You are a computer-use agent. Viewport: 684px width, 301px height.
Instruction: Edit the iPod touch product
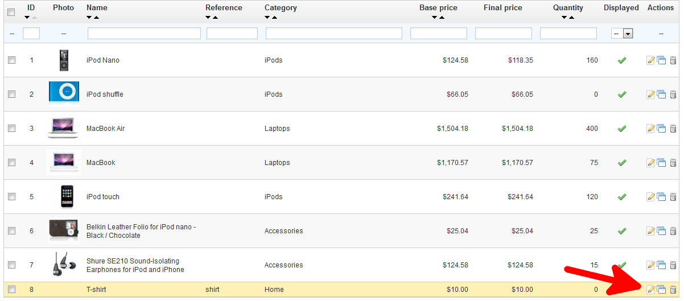pos(651,197)
